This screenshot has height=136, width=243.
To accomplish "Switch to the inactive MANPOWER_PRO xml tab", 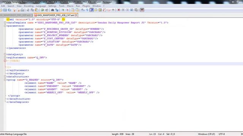I will (x=16, y=15).
